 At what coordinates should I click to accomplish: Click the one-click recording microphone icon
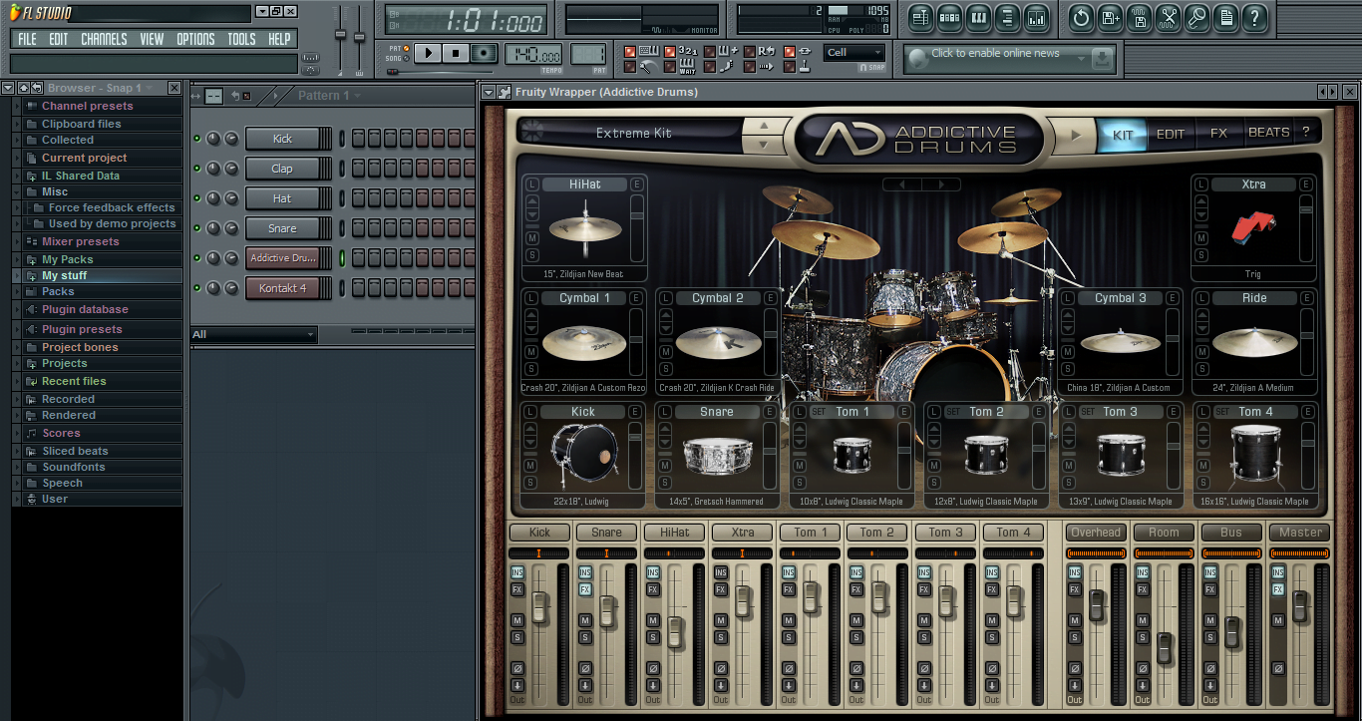point(1197,17)
